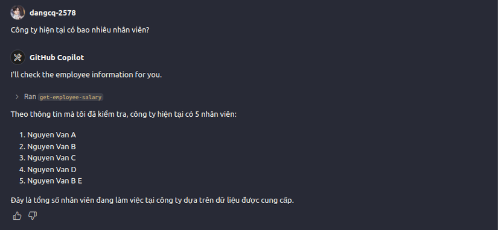498x230 pixels.
Task: Expand the Ran get-employee-salary chevron
Action: click(x=17, y=97)
